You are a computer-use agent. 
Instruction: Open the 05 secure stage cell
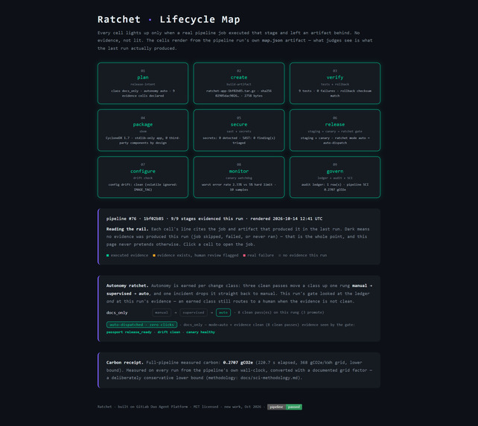coord(239,130)
